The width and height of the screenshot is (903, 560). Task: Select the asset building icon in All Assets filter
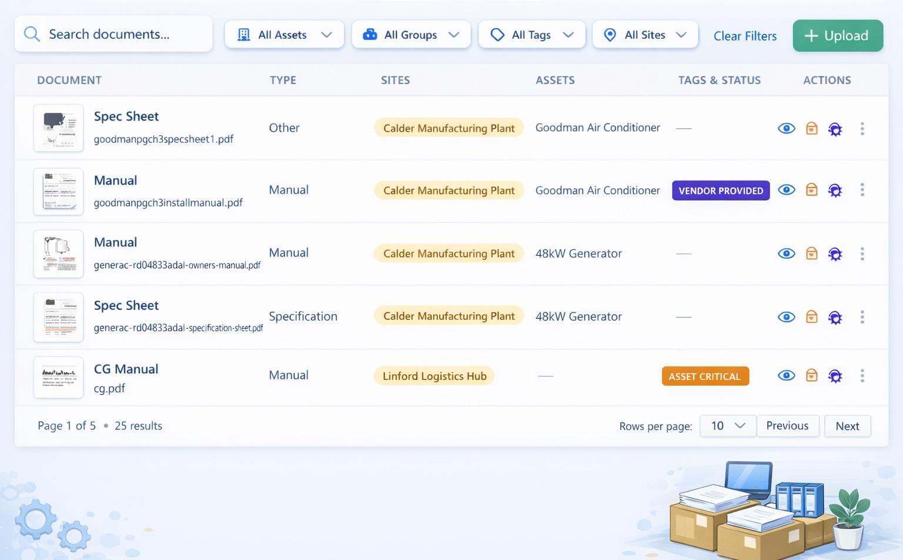pyautogui.click(x=243, y=35)
